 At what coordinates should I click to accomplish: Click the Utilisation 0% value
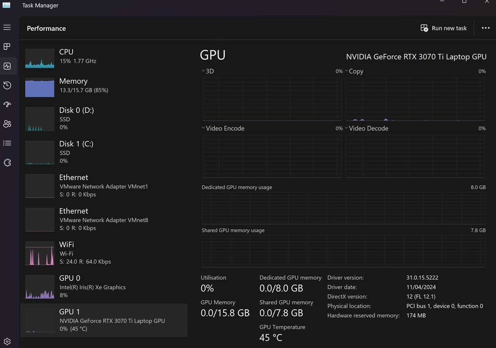point(207,288)
